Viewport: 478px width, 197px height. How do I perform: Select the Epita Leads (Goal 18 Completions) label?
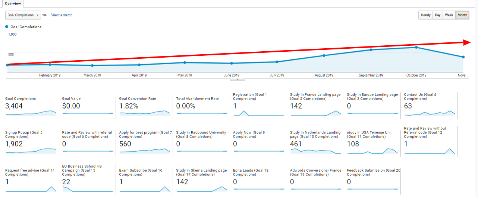click(x=251, y=172)
